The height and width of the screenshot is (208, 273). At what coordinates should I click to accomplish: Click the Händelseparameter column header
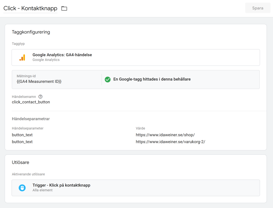[28, 128]
